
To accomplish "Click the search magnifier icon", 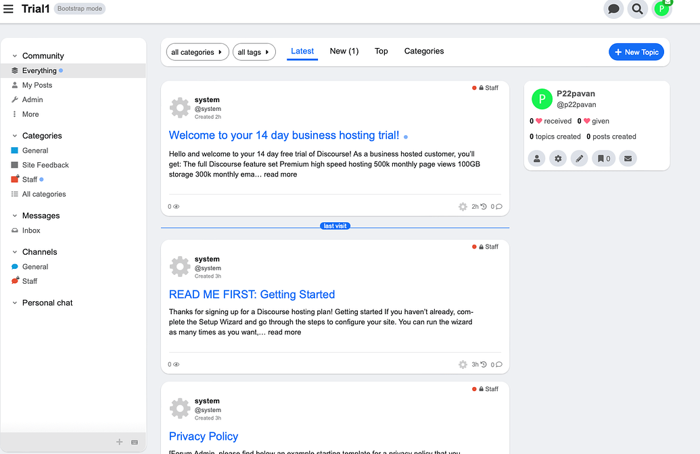I will point(636,9).
